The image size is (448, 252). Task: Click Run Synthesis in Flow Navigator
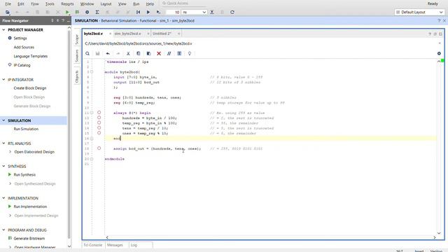[24, 174]
